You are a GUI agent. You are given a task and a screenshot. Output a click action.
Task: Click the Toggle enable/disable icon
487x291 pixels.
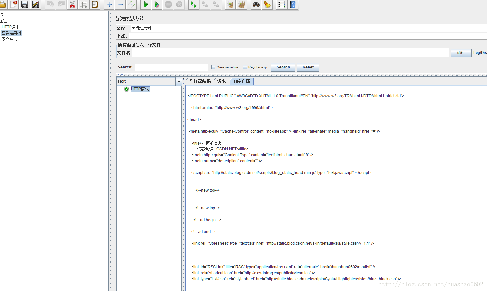click(132, 4)
